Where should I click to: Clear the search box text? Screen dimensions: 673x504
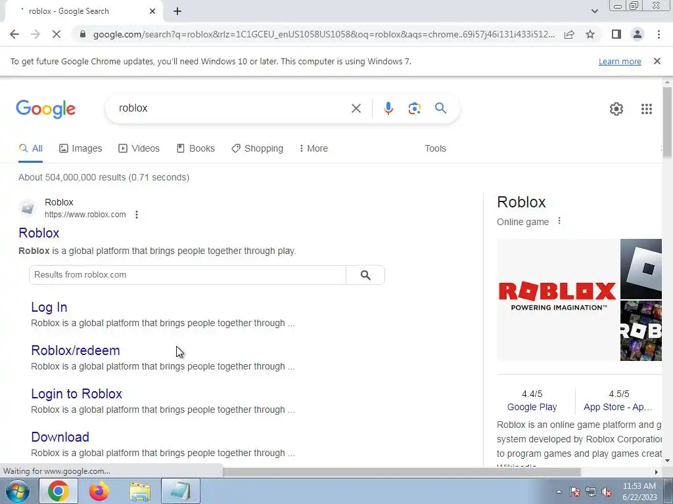click(356, 108)
